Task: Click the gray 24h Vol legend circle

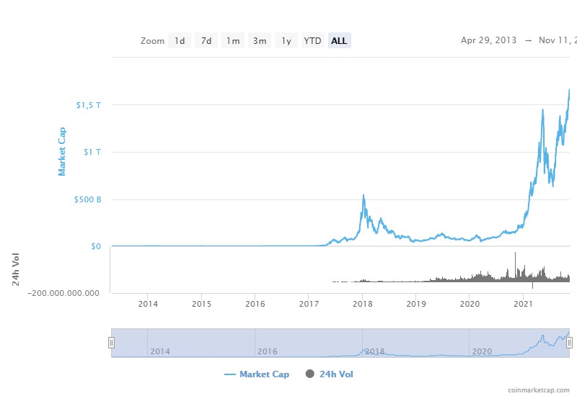Action: coord(310,374)
